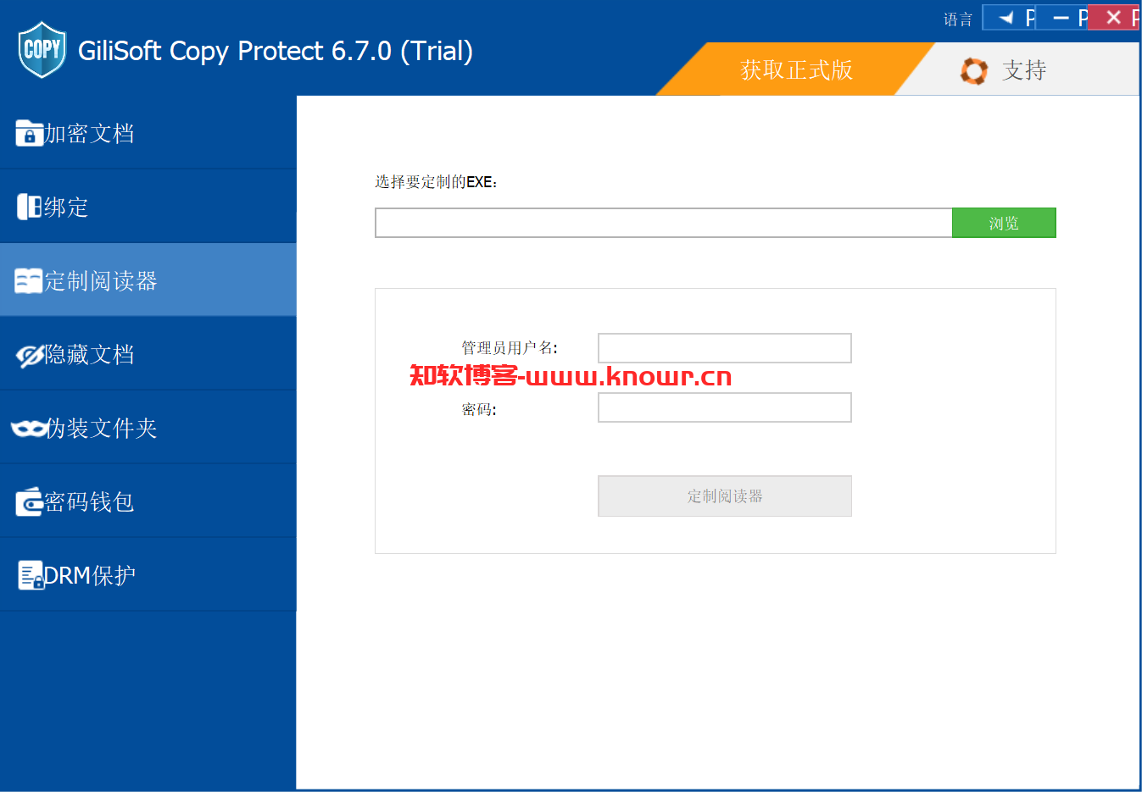Open the 伪装文件夹 section
Screen dimensions: 1142x792
point(148,428)
